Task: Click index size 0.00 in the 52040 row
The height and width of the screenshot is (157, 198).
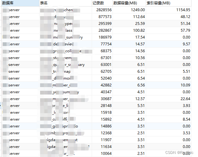Action: point(186,78)
